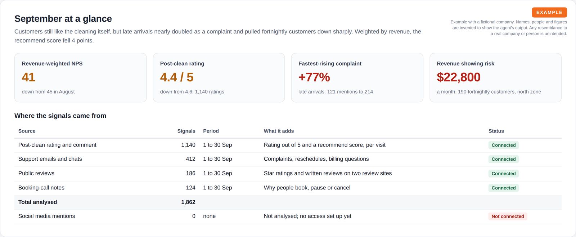This screenshot has height=237, width=576.
Task: Click Connected badge for Post-clean rating row
Action: [x=504, y=145]
